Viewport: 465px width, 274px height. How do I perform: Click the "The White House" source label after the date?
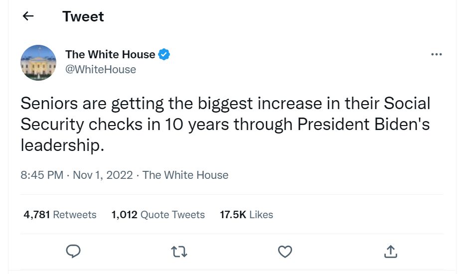coord(185,175)
